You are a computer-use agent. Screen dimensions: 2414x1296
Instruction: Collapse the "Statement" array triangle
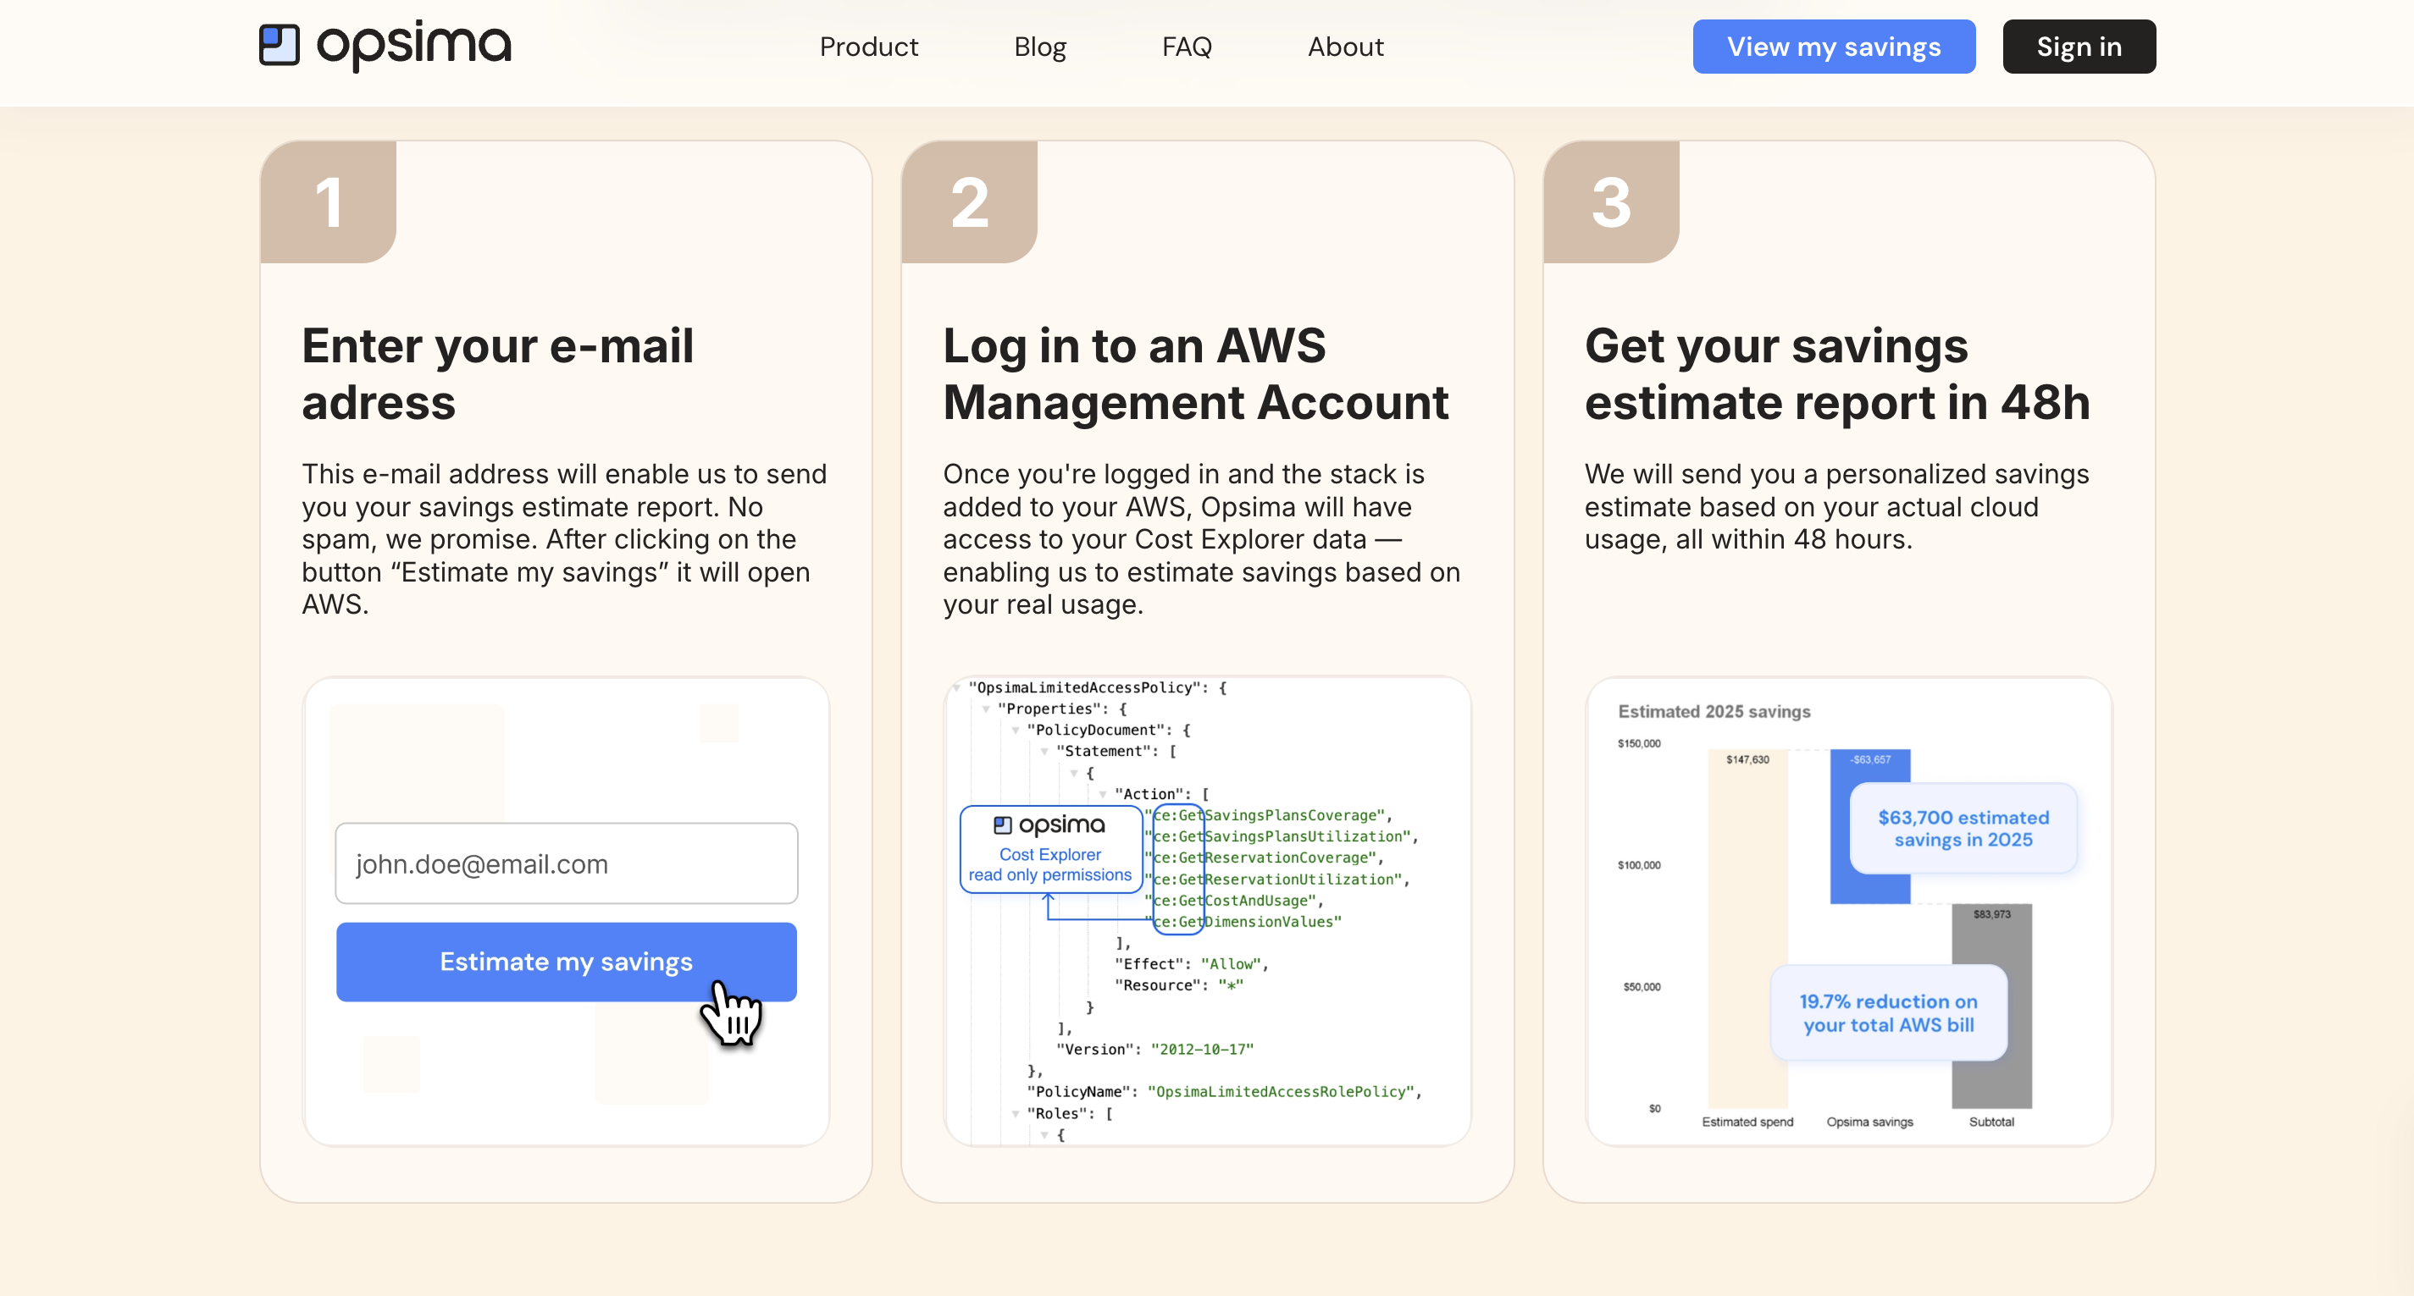pos(1044,751)
